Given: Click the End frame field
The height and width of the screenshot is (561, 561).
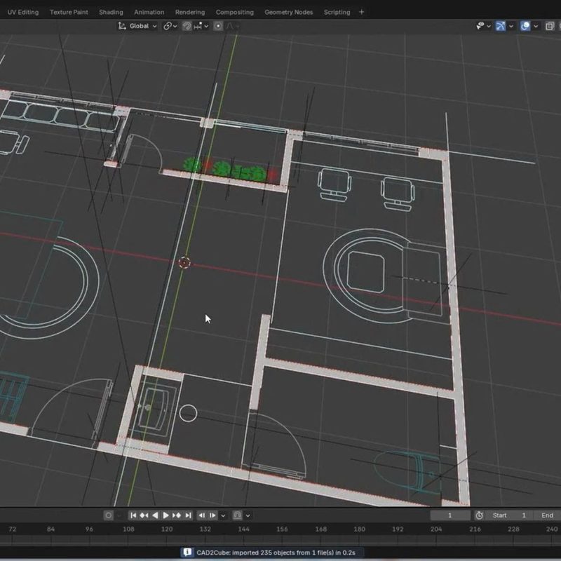Looking at the screenshot, I should [x=547, y=515].
